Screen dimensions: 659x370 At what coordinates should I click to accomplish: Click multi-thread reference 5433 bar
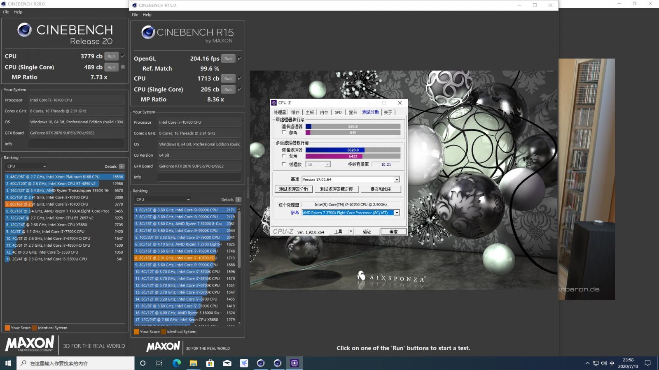[353, 156]
